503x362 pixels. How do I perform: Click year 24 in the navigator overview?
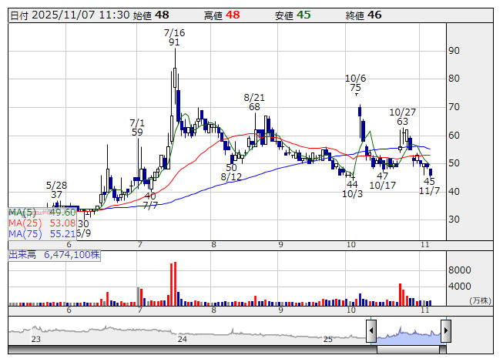(x=183, y=339)
